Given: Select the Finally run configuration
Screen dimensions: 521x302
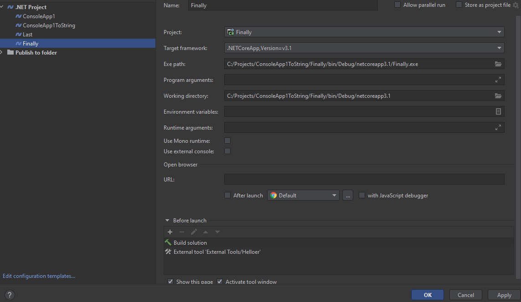Looking at the screenshot, I should 77,43.
